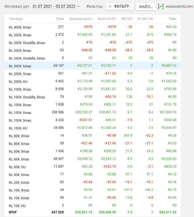Click the plus icon on the filter button

tap(110, 7)
